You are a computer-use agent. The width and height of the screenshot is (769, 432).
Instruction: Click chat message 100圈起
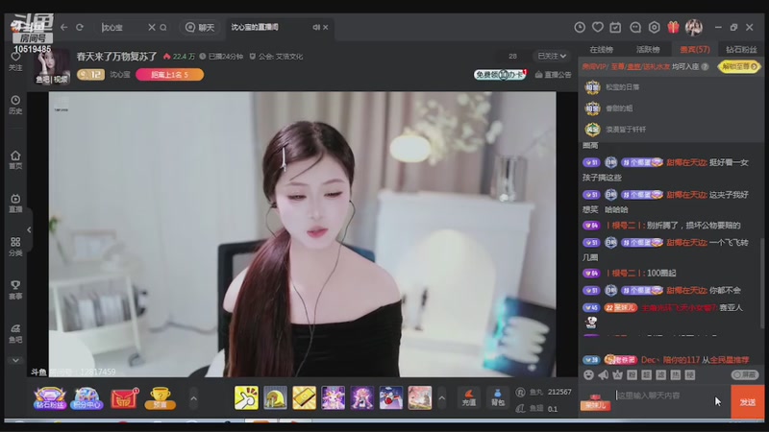click(x=661, y=273)
